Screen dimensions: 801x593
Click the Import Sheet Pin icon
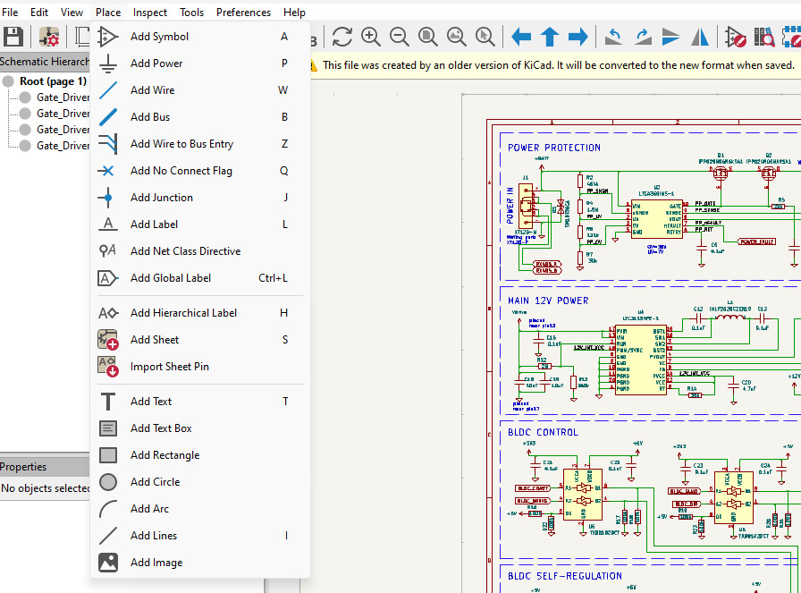point(108,367)
